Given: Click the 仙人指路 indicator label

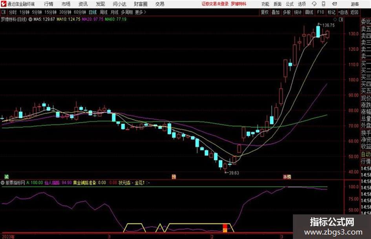Looking at the screenshot, I should click(52, 182).
